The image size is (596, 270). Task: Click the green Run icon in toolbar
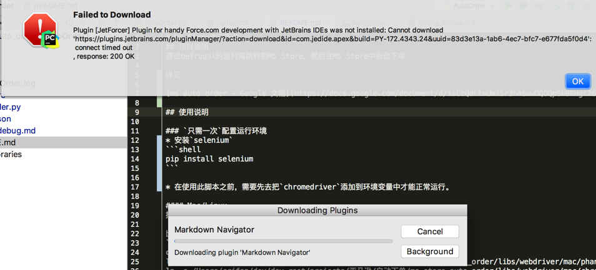coord(508,6)
